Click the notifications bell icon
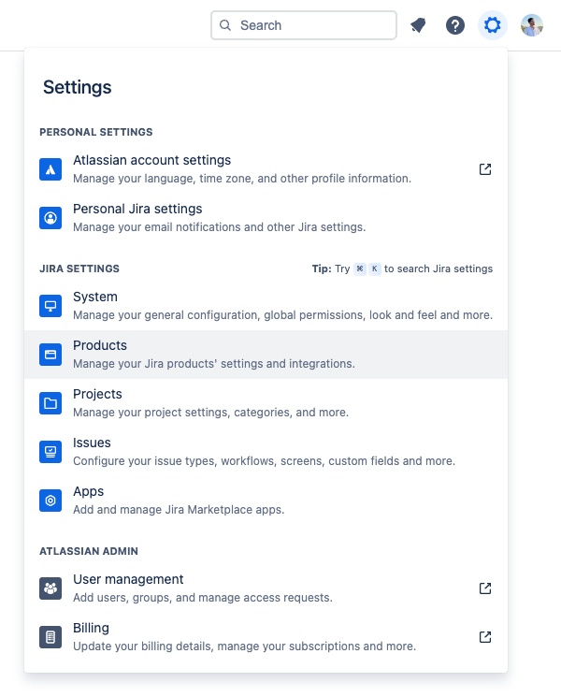561x697 pixels. (x=418, y=25)
